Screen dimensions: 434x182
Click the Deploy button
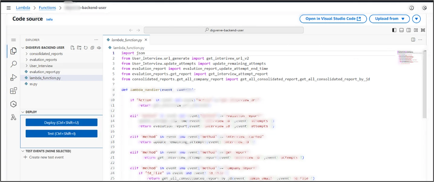61,123
